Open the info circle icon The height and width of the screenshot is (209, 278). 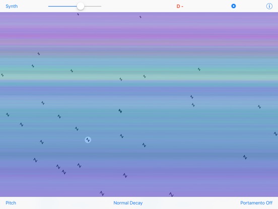[269, 6]
